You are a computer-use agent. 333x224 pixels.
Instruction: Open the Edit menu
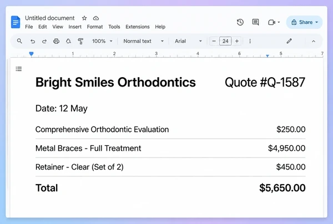pyautogui.click(x=43, y=27)
